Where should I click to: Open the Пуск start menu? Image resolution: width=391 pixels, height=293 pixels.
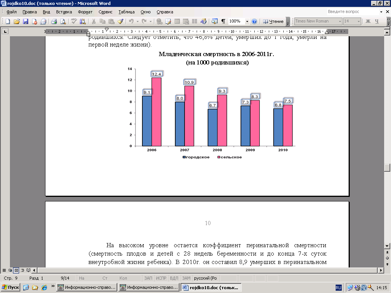click(10, 287)
